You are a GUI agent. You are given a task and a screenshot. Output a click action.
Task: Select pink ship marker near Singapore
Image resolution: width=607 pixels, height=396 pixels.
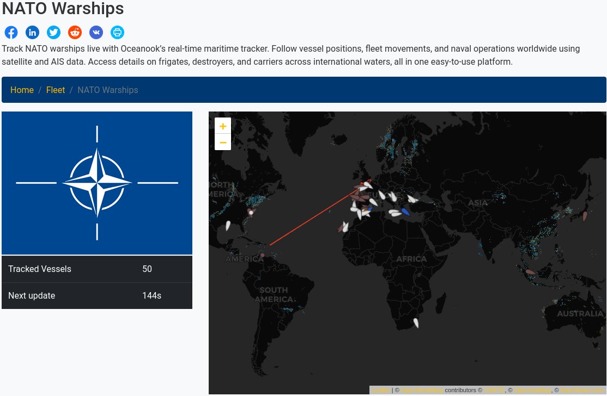[x=530, y=272]
